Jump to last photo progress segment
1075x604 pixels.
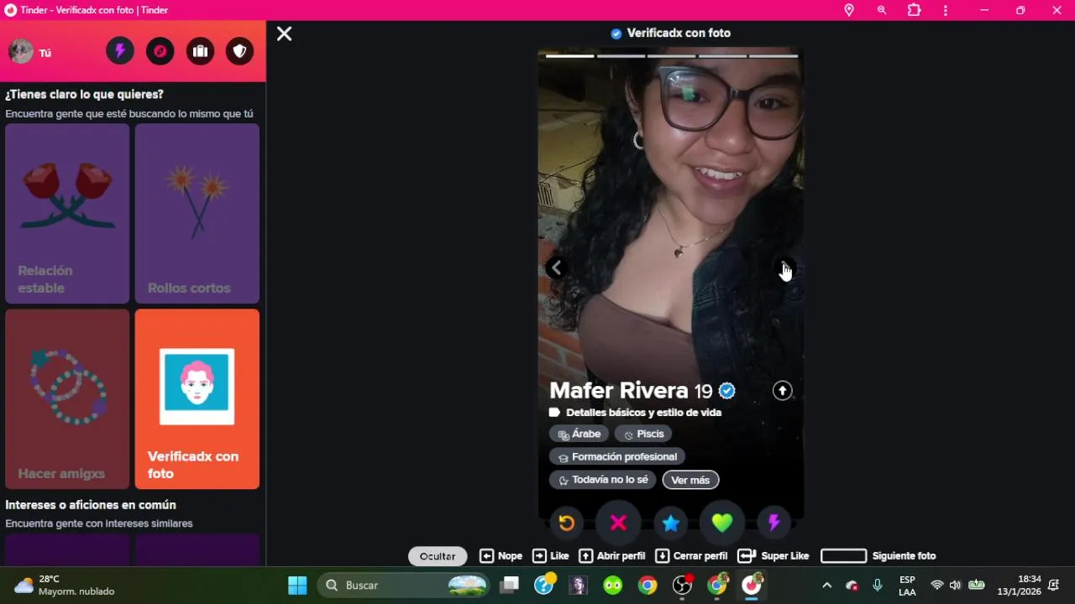pos(773,56)
